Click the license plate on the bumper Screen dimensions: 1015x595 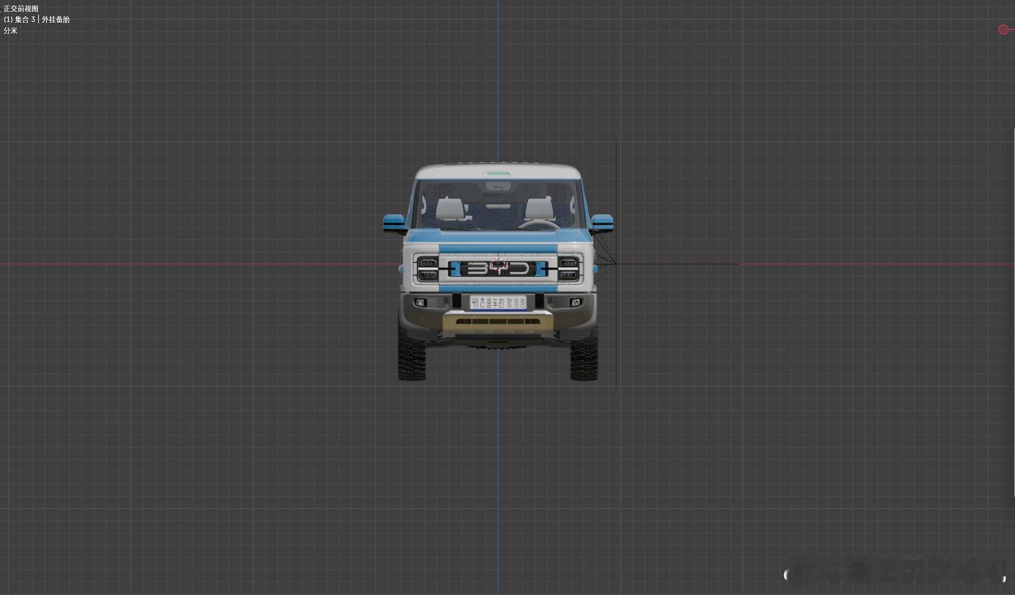pyautogui.click(x=497, y=303)
